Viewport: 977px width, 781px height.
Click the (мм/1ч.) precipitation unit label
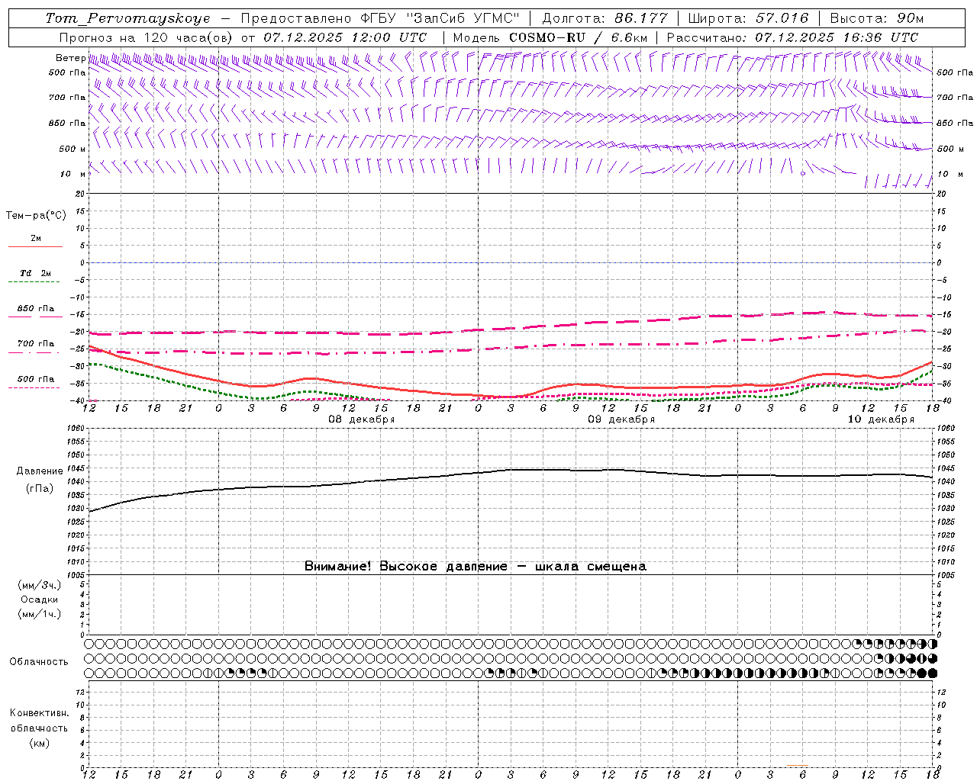[40, 614]
